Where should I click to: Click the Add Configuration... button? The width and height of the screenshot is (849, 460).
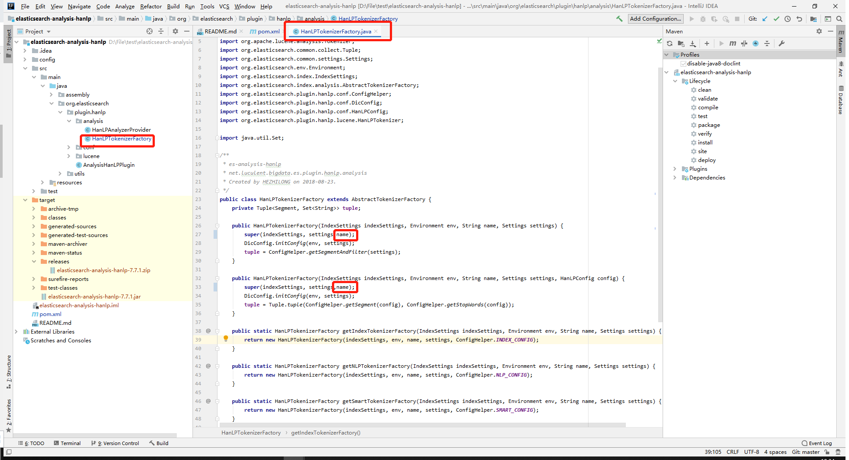[x=655, y=19]
